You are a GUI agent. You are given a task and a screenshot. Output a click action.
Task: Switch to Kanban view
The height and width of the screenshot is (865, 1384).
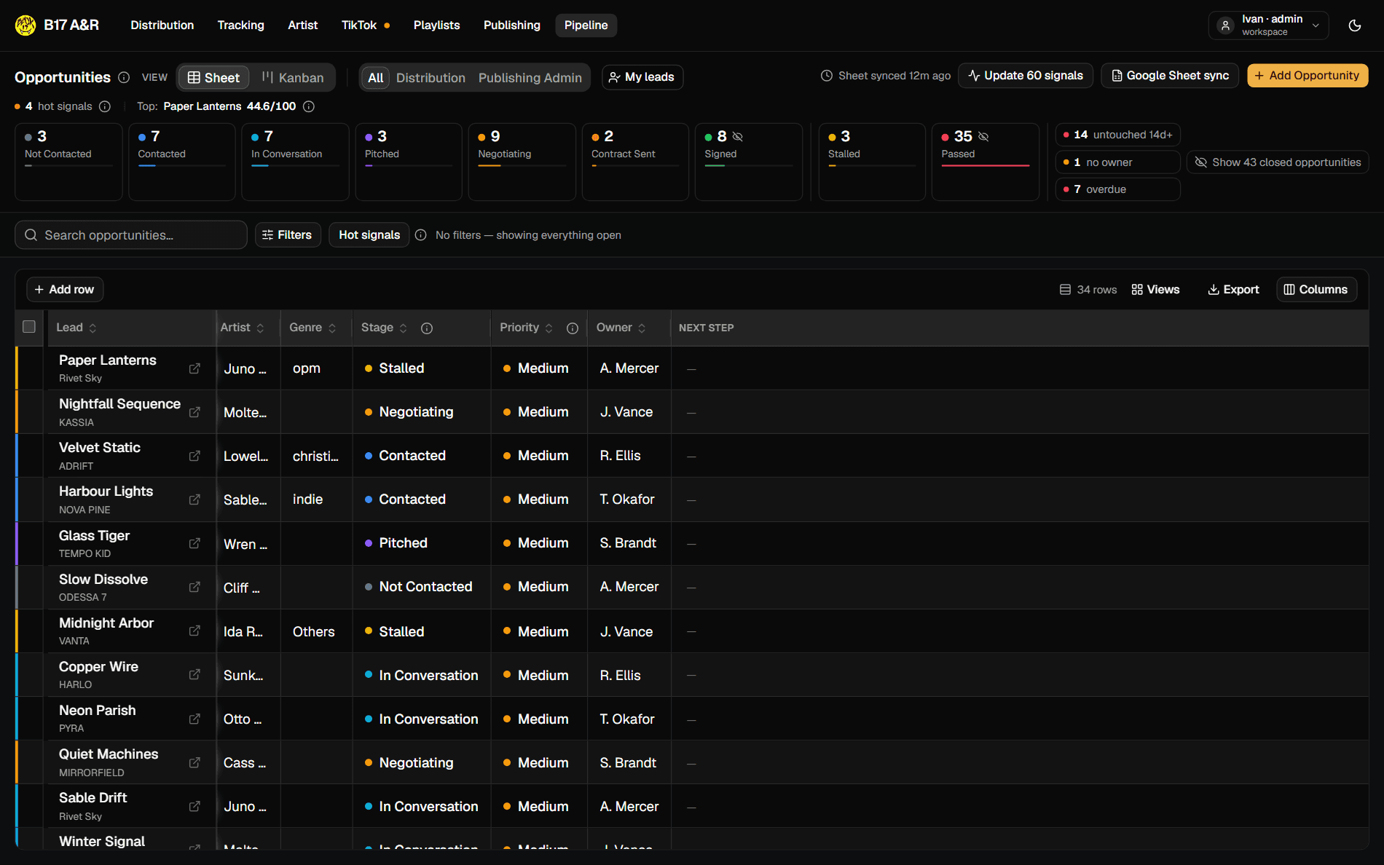(293, 78)
